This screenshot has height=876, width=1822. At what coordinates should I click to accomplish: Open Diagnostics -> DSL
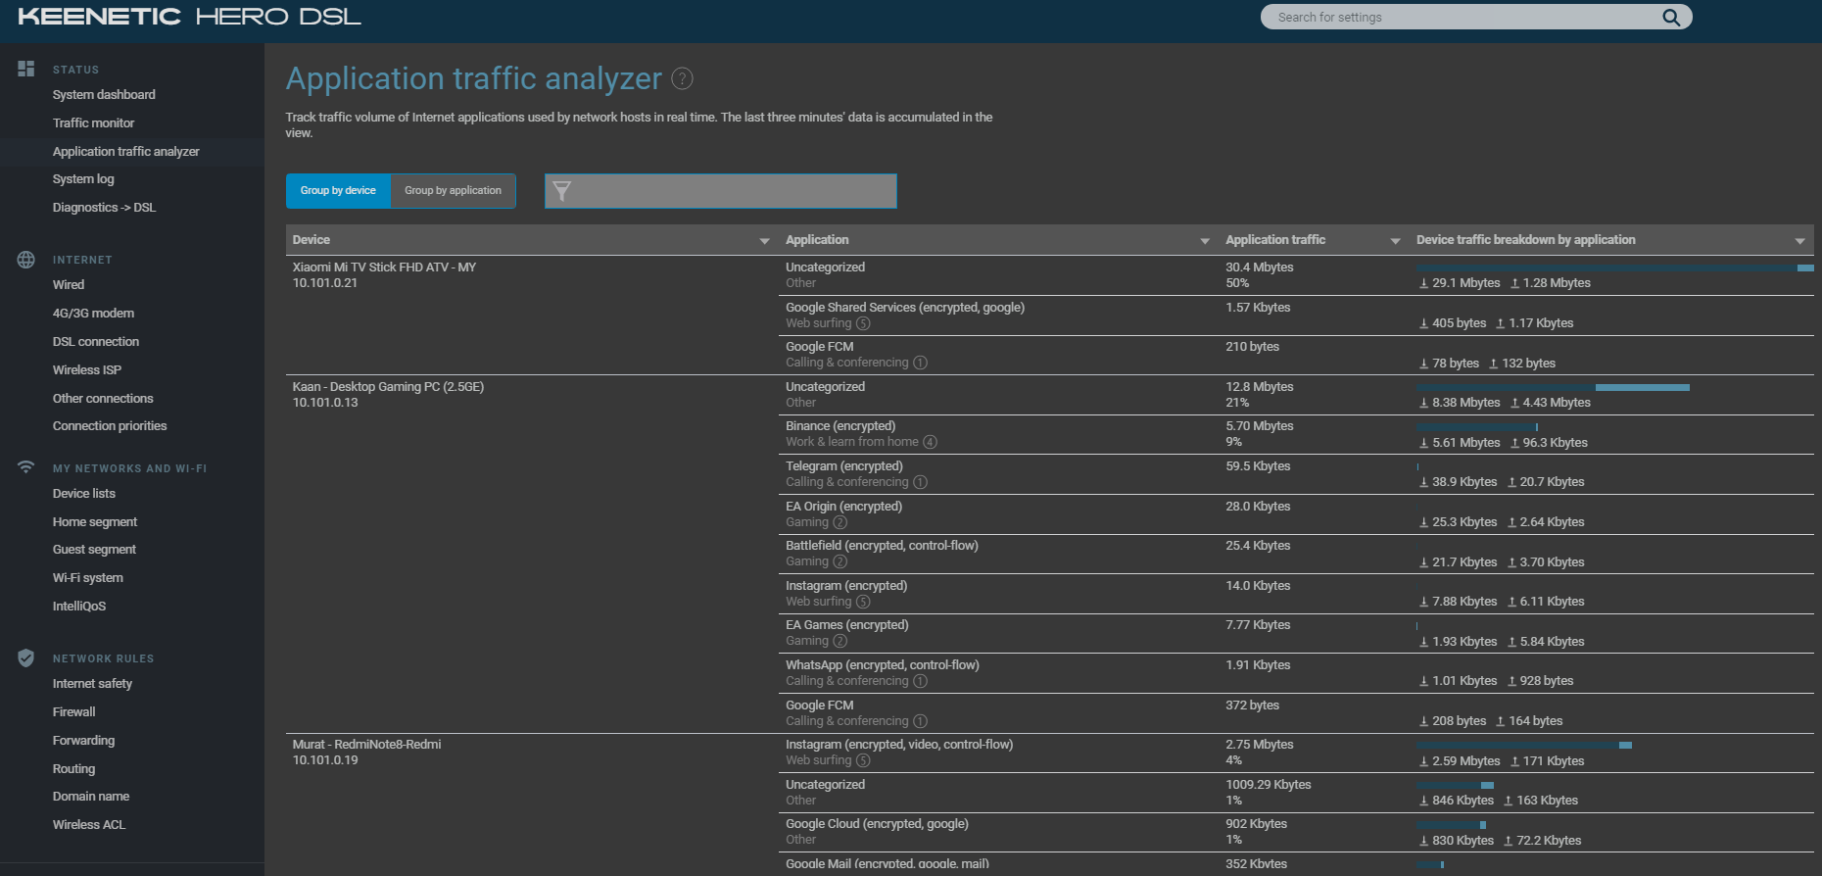click(104, 208)
